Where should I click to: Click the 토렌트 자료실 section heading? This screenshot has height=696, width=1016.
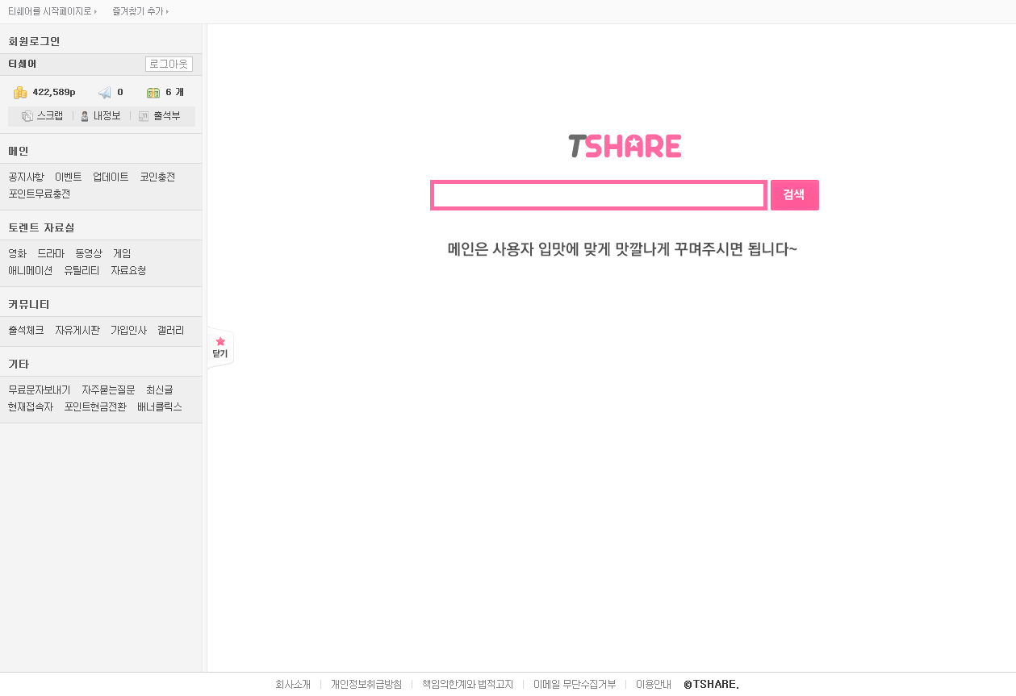pos(41,227)
